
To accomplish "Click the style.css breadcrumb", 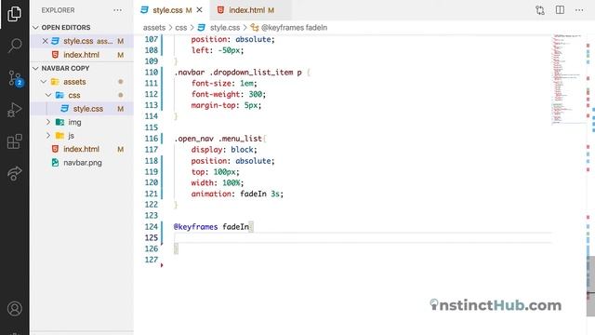I will (225, 28).
